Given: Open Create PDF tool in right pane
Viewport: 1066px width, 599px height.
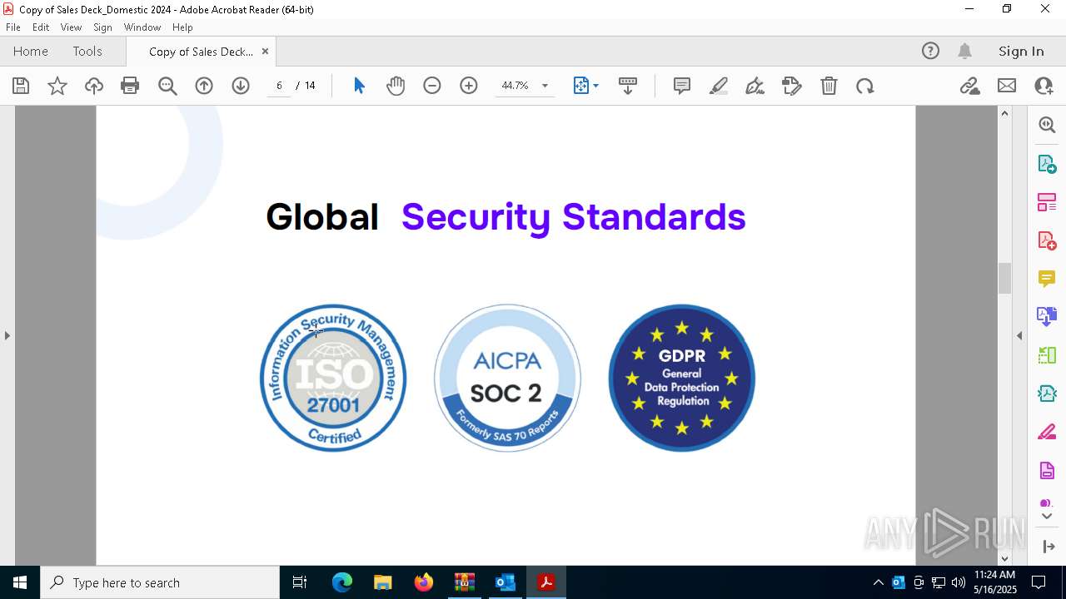Looking at the screenshot, I should click(x=1047, y=240).
